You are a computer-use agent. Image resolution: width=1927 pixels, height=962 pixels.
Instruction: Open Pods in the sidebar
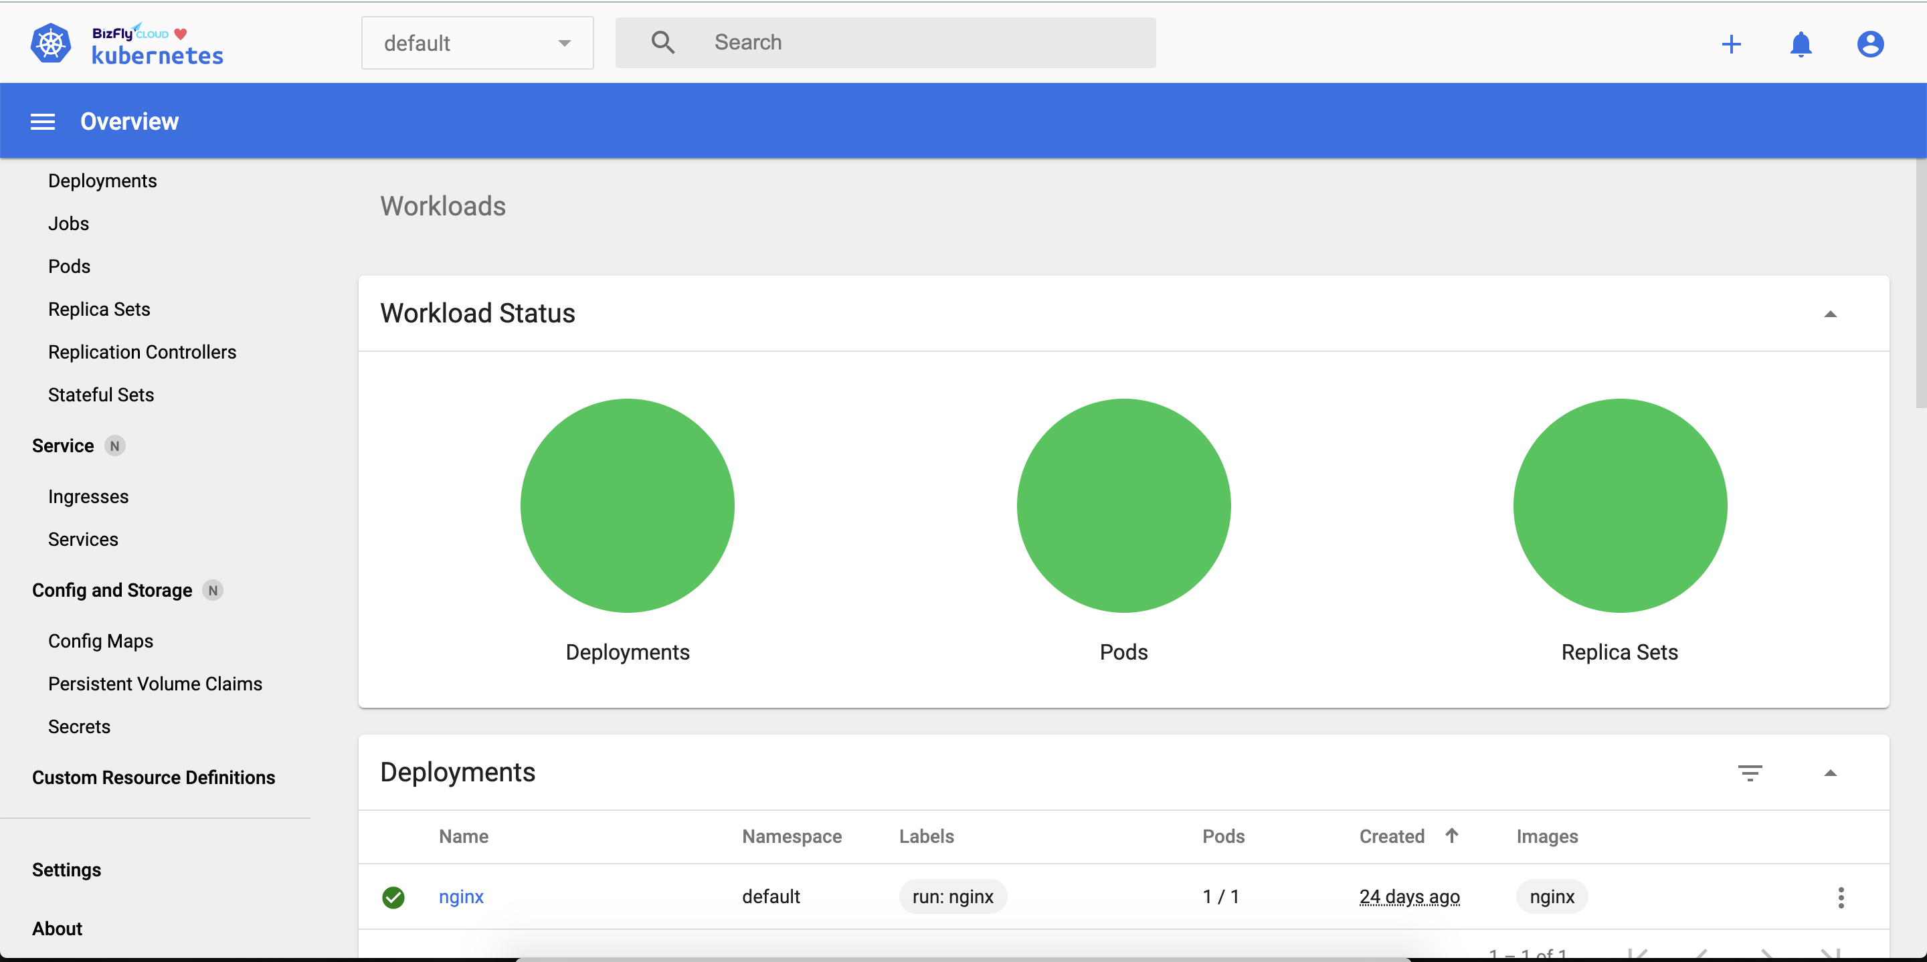(x=69, y=266)
